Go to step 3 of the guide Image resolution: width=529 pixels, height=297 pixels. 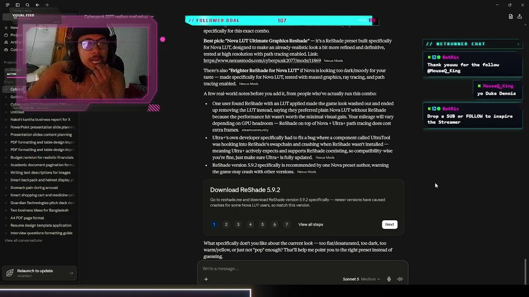238,224
